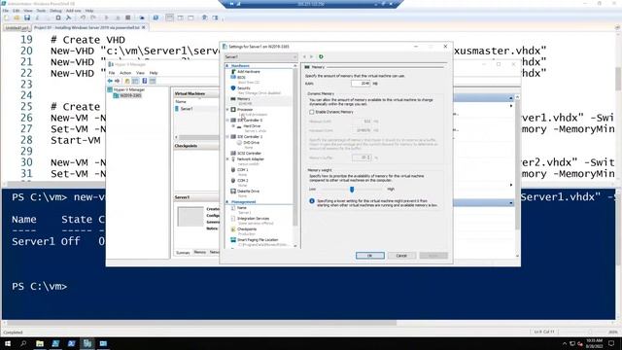Select the memory weight slider handle

(352, 190)
